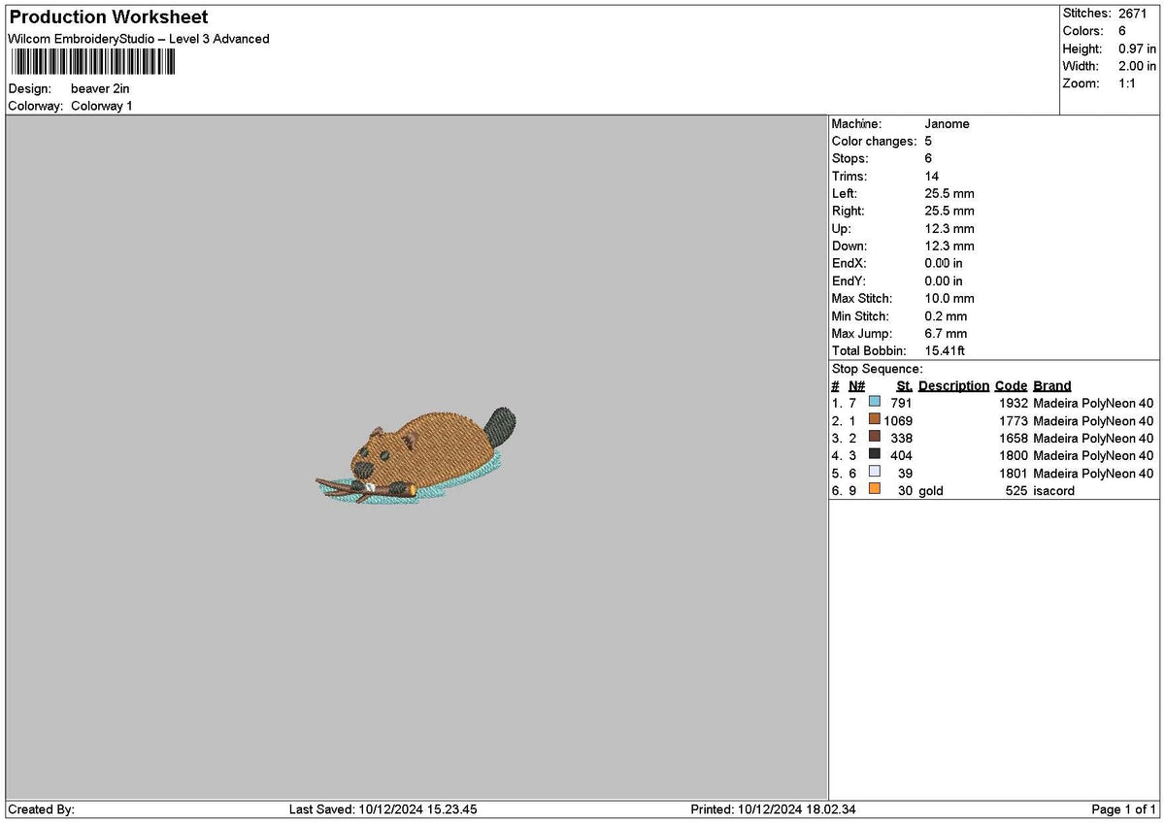Image resolution: width=1165 pixels, height=823 pixels.
Task: Expand the Stop Sequence section header
Action: pos(879,369)
